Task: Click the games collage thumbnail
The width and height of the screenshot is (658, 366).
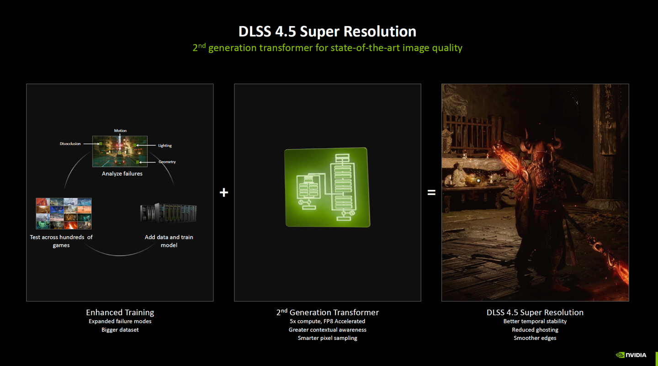Action: (64, 213)
